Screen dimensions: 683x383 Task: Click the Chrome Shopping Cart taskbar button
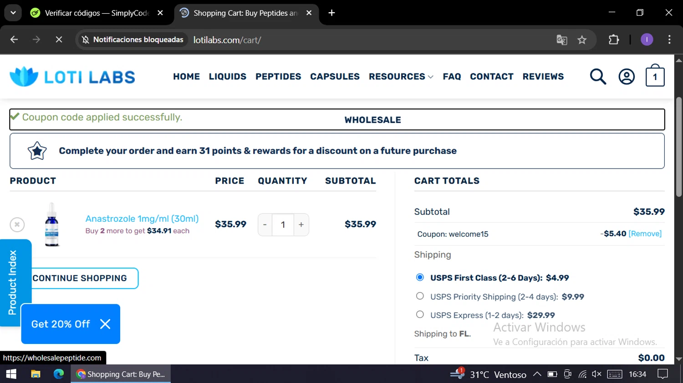pyautogui.click(x=121, y=374)
